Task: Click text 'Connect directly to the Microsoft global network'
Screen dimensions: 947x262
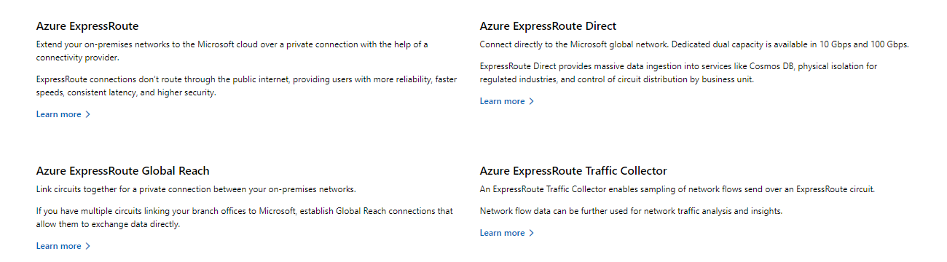Action: 573,44
